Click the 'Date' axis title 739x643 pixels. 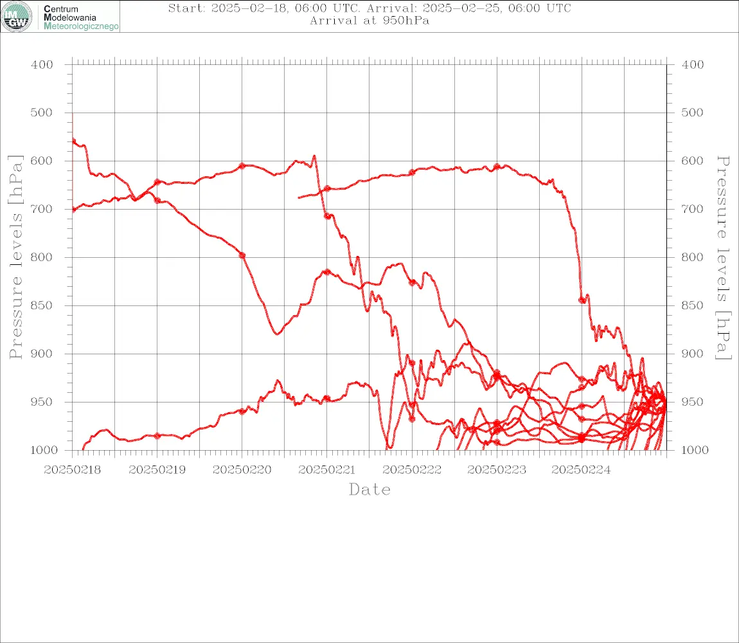pyautogui.click(x=369, y=490)
